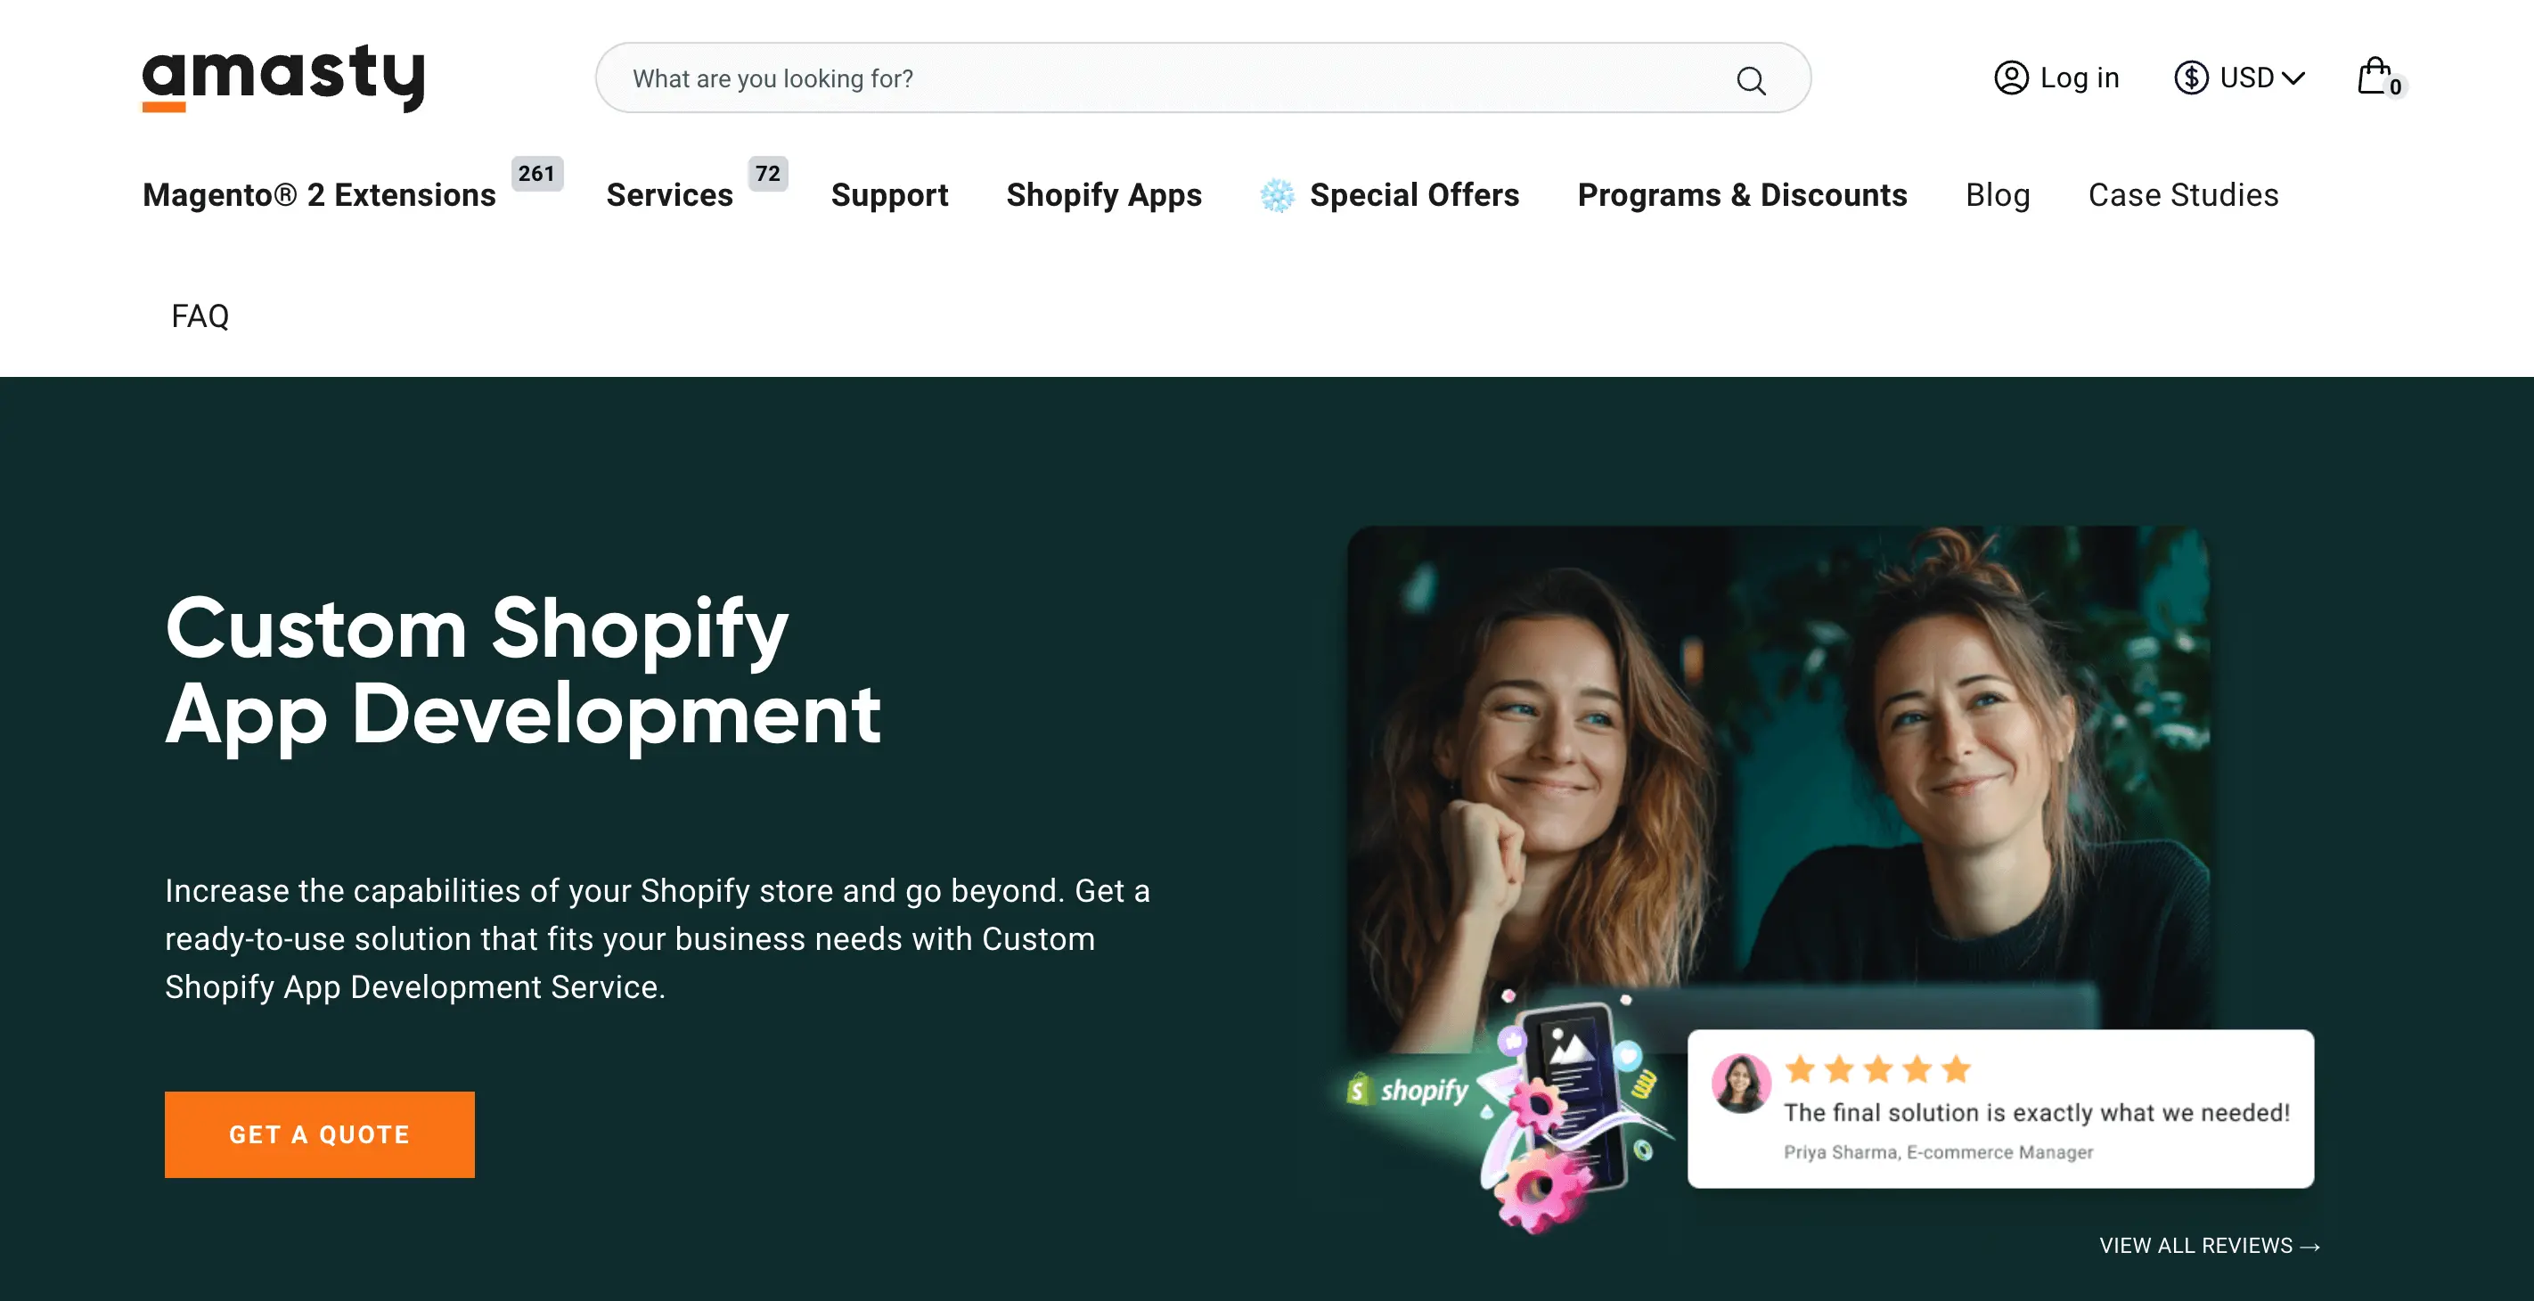Click the Get a Quote button
This screenshot has width=2534, height=1301.
pyautogui.click(x=319, y=1133)
